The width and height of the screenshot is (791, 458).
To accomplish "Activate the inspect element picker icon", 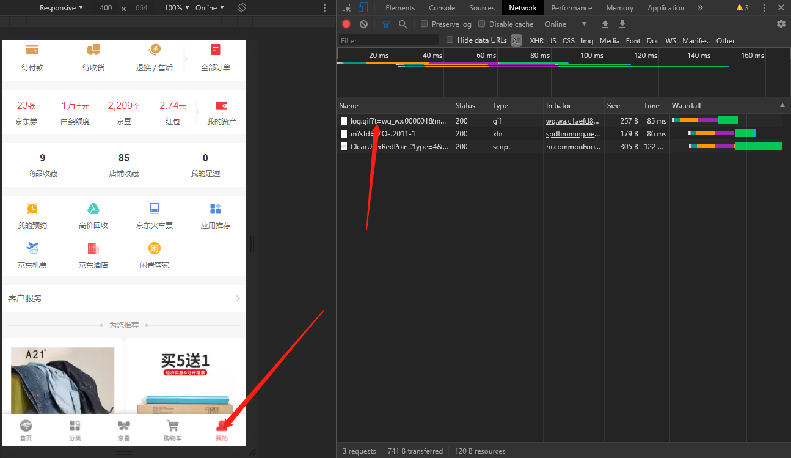I will tap(346, 7).
